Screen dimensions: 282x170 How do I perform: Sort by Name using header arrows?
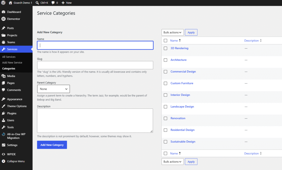coord(180,41)
